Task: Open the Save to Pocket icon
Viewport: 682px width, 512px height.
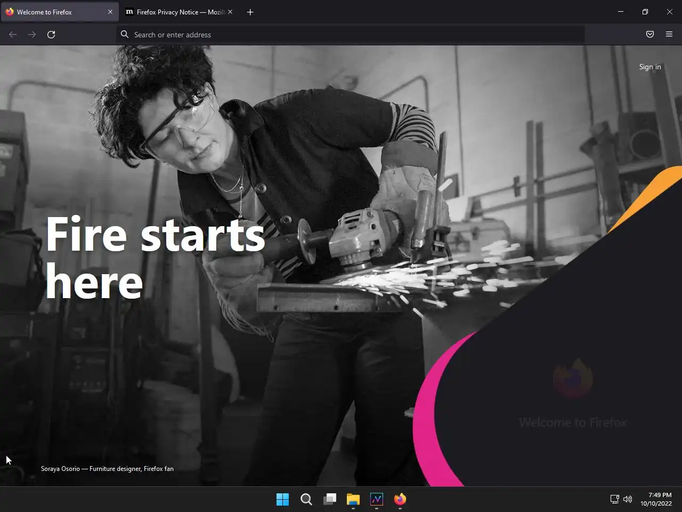Action: [650, 35]
